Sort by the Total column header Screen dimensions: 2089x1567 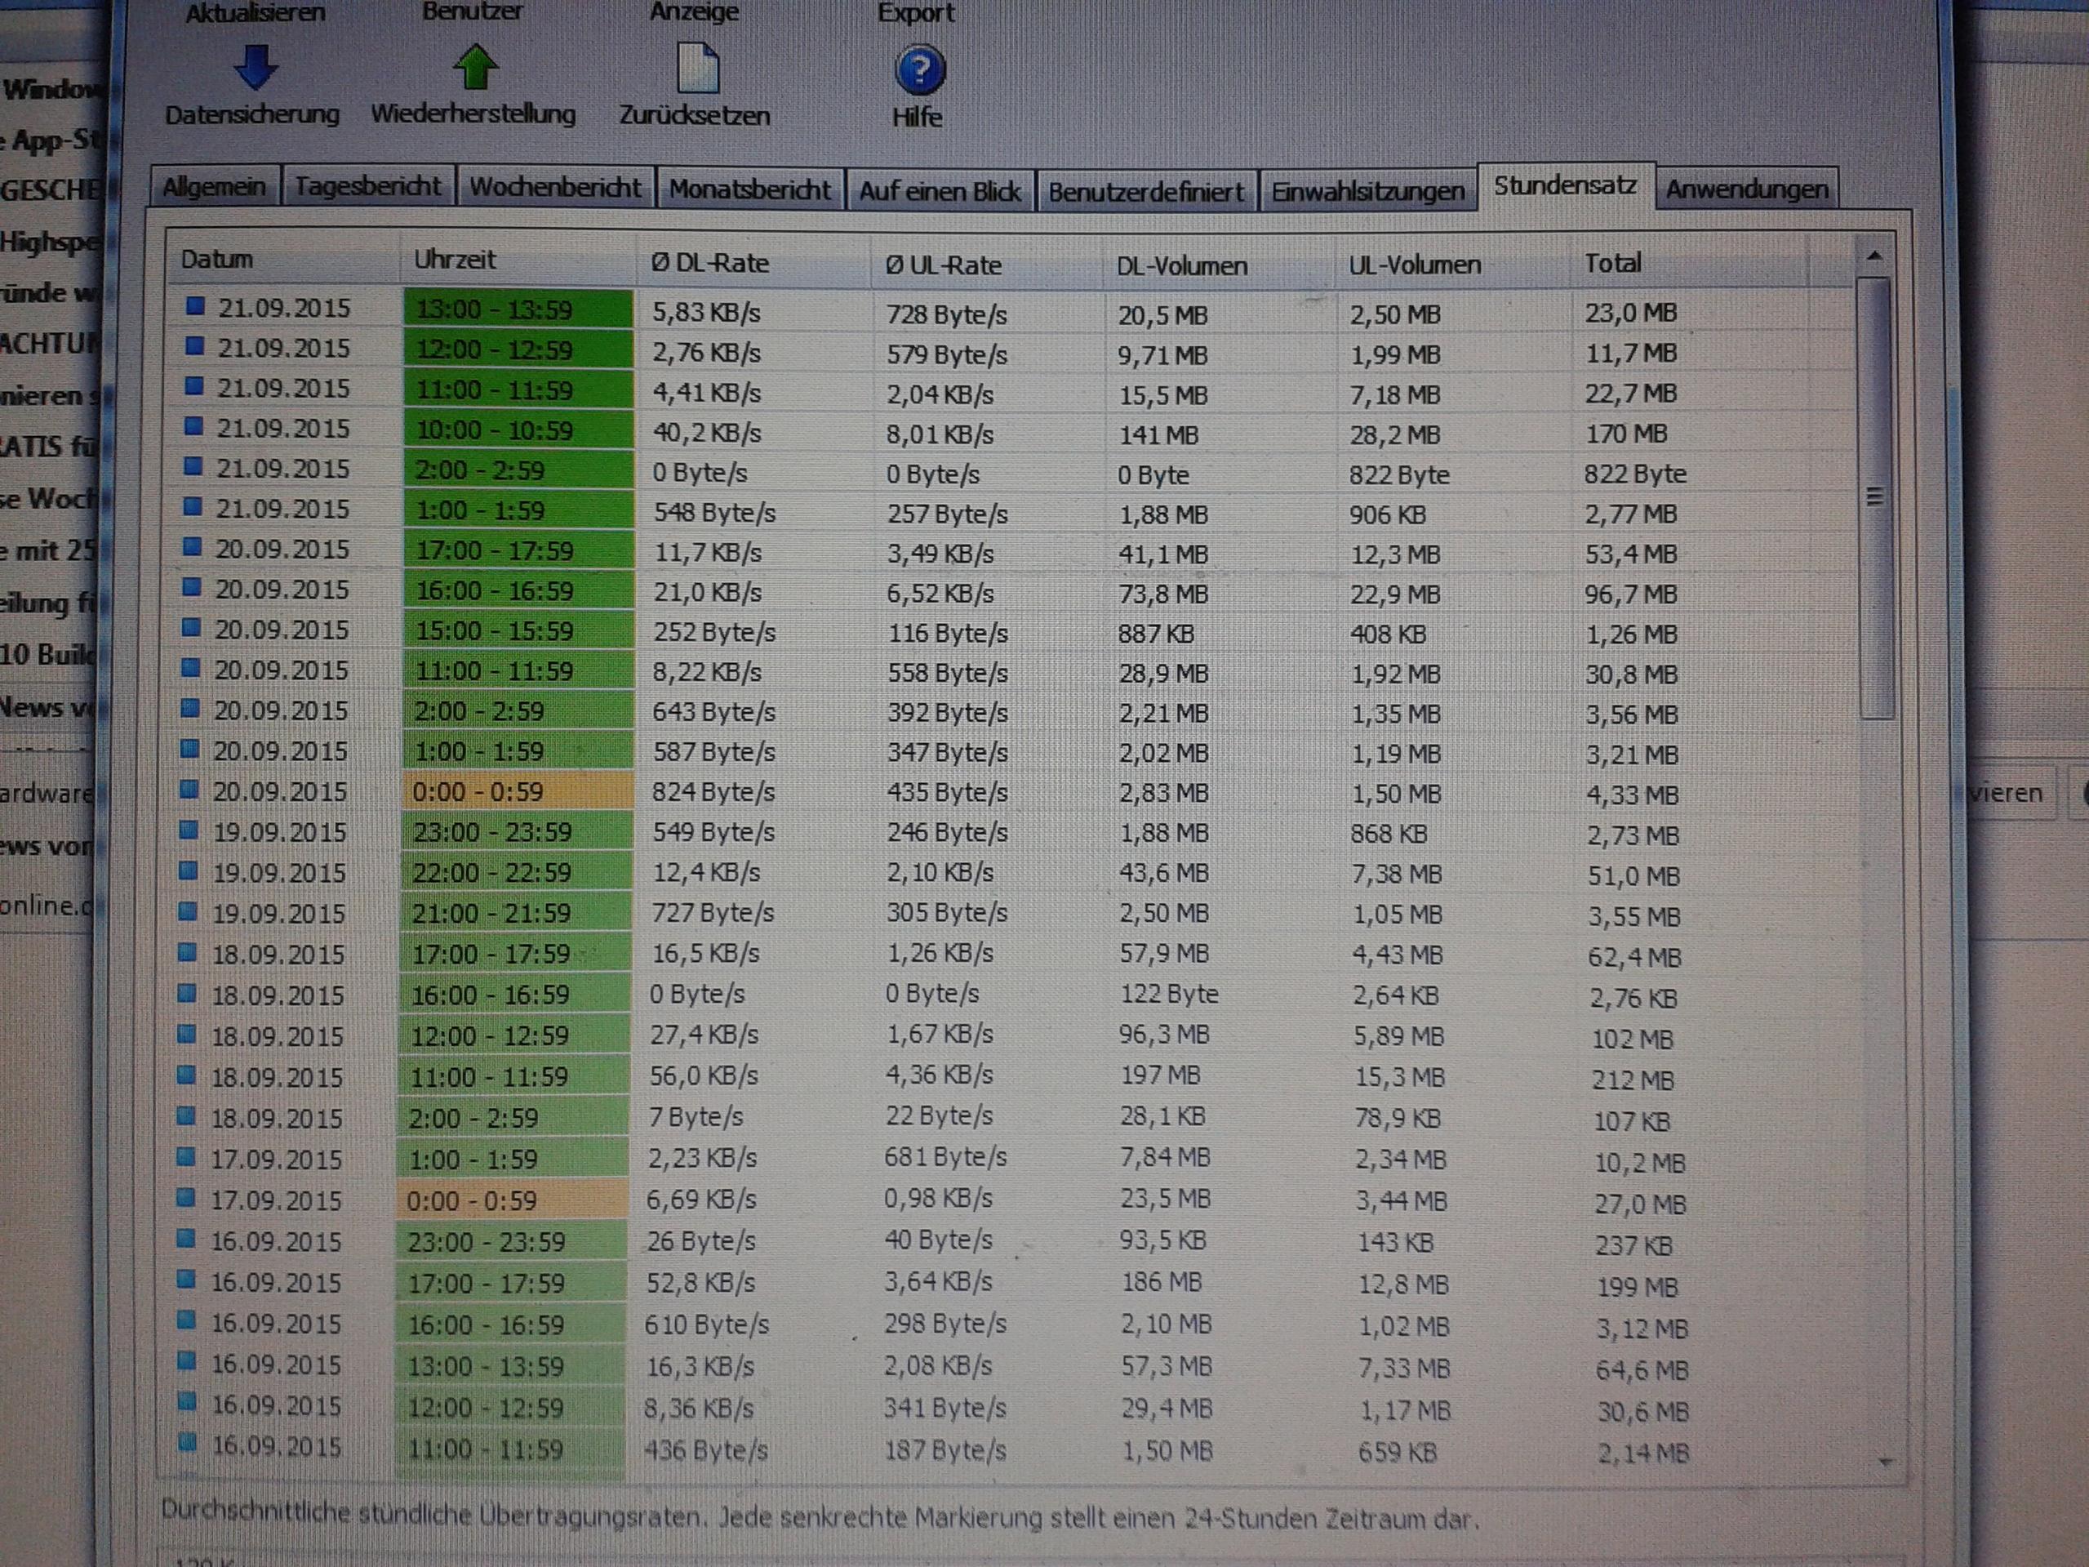point(1612,263)
